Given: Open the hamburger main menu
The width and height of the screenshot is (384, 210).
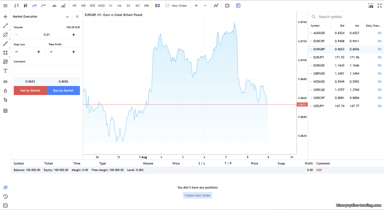Looking at the screenshot, I should coord(5,6).
